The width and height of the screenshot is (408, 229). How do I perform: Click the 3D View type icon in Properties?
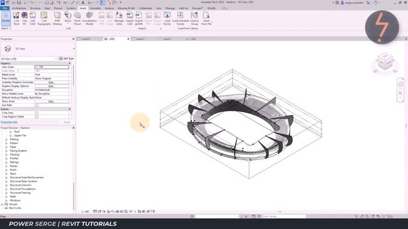[x=8, y=48]
